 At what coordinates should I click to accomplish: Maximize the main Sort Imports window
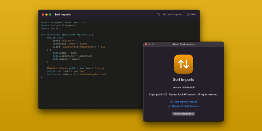tap(50, 15)
